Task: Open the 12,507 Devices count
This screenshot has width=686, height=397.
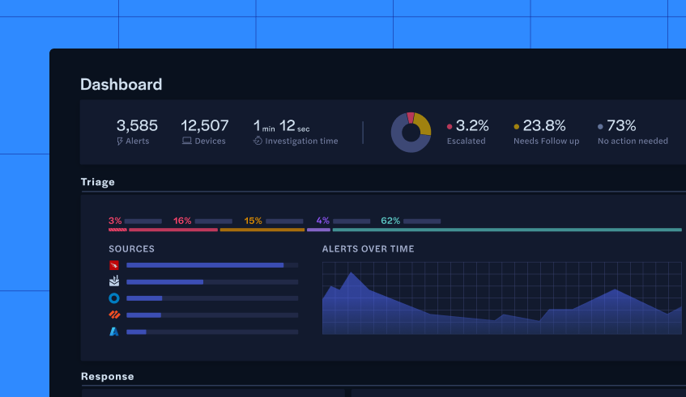Action: pos(204,125)
